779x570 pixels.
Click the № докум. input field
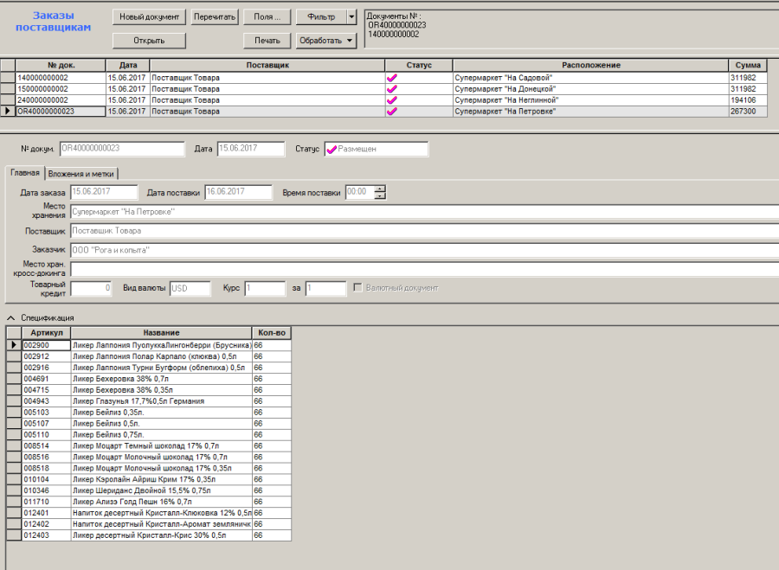122,149
